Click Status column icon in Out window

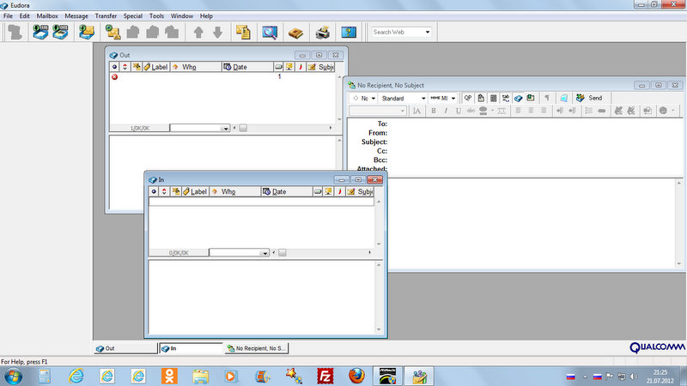114,67
